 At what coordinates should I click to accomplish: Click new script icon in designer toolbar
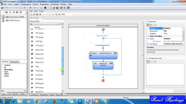(x=31, y=14)
